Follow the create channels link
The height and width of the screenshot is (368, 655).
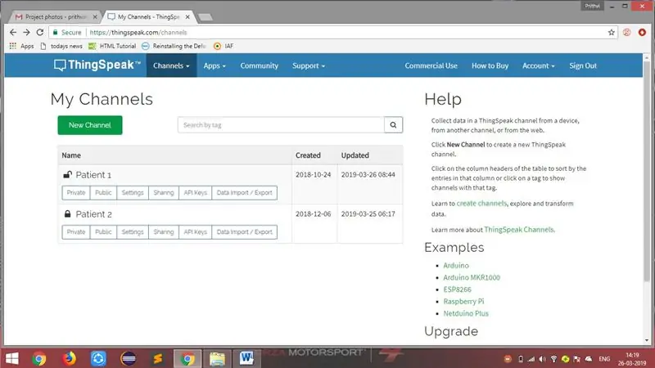[481, 204]
